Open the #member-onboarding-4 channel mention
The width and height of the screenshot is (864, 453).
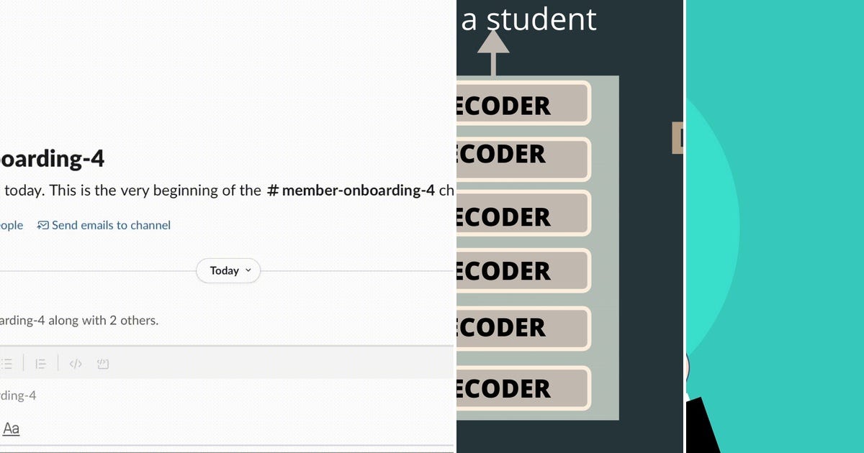351,191
